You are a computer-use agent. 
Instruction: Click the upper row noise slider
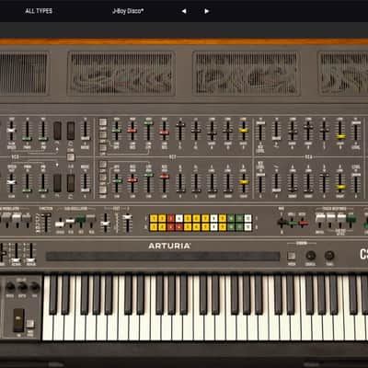86,138
